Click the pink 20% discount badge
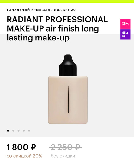 click(x=125, y=24)
